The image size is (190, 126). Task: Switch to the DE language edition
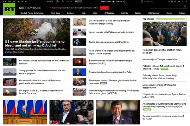click(x=19, y=2)
